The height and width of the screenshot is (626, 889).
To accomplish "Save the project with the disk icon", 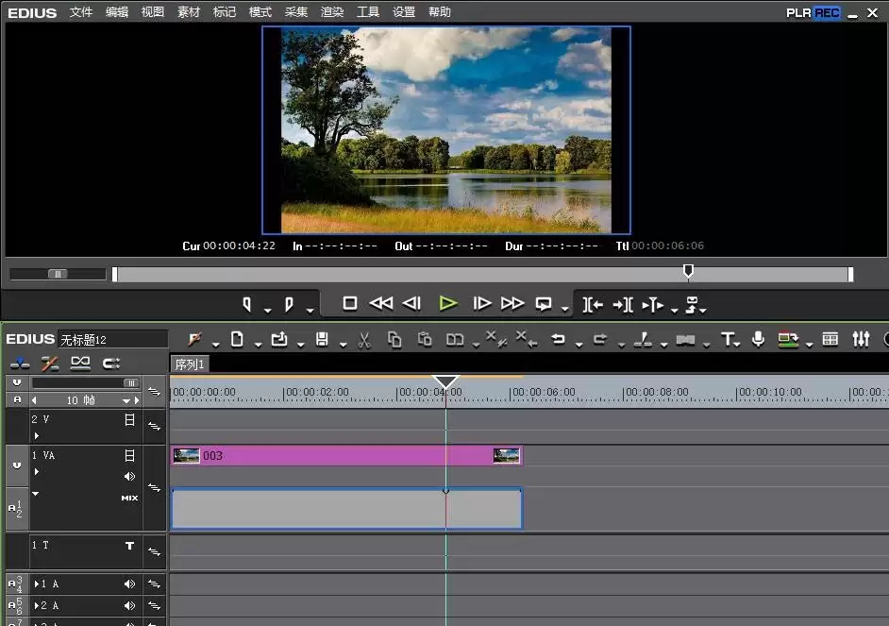I will click(322, 339).
